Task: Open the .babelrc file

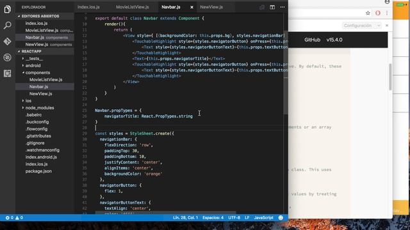Action: tap(33, 115)
